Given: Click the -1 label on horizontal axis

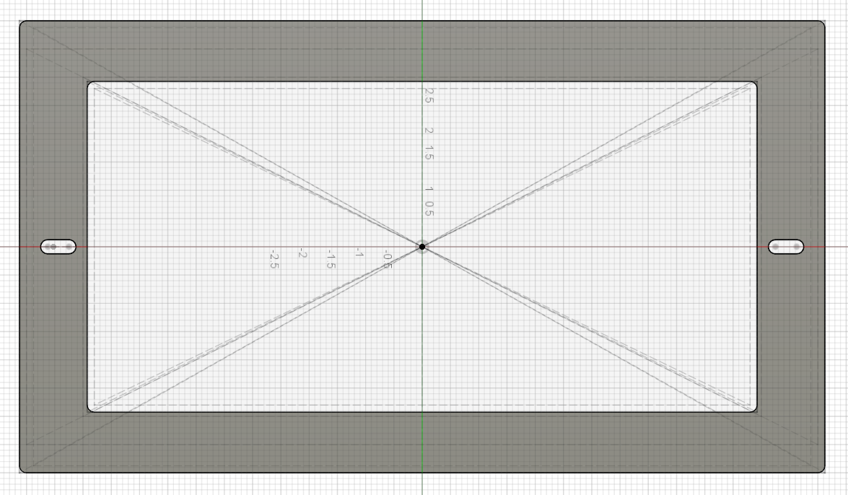Looking at the screenshot, I should click(x=358, y=253).
